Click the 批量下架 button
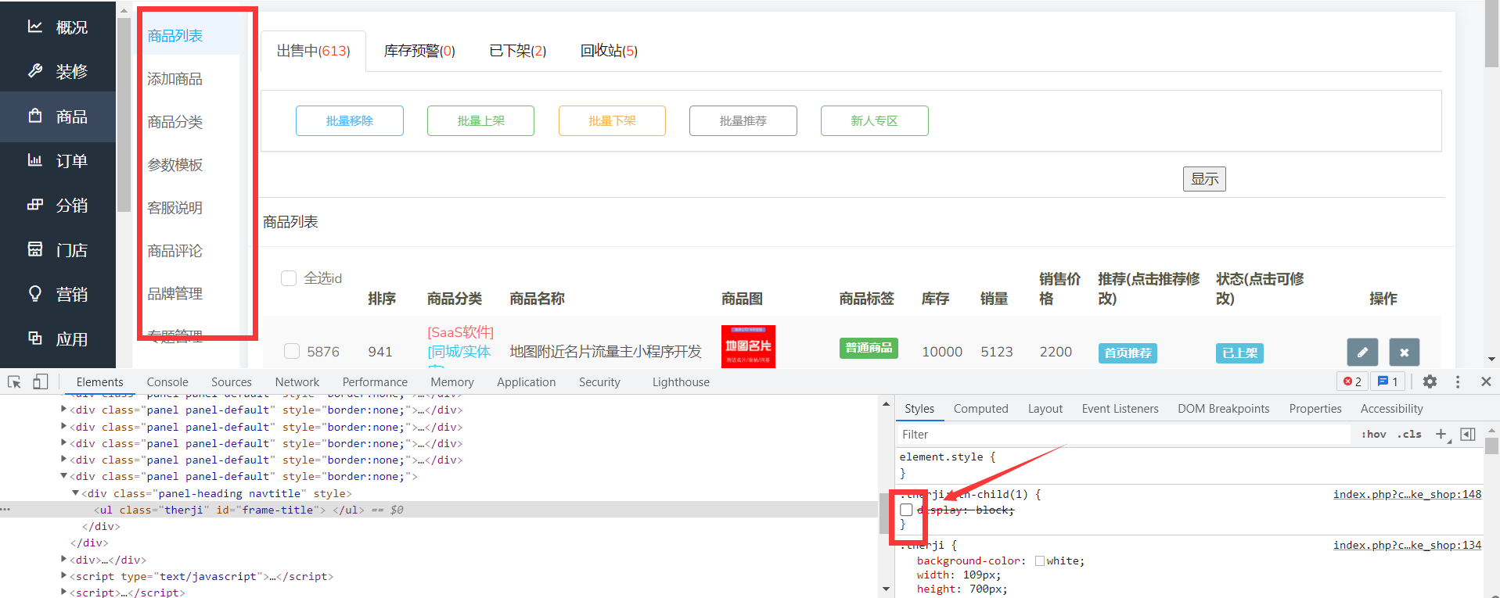The image size is (1500, 598). point(612,121)
